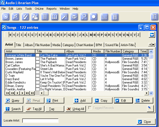Tick the tag box for Keep On Truckin'

point(38,82)
